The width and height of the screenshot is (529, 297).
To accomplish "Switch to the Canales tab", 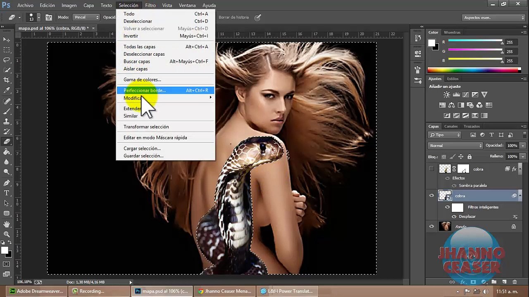I will 451,126.
